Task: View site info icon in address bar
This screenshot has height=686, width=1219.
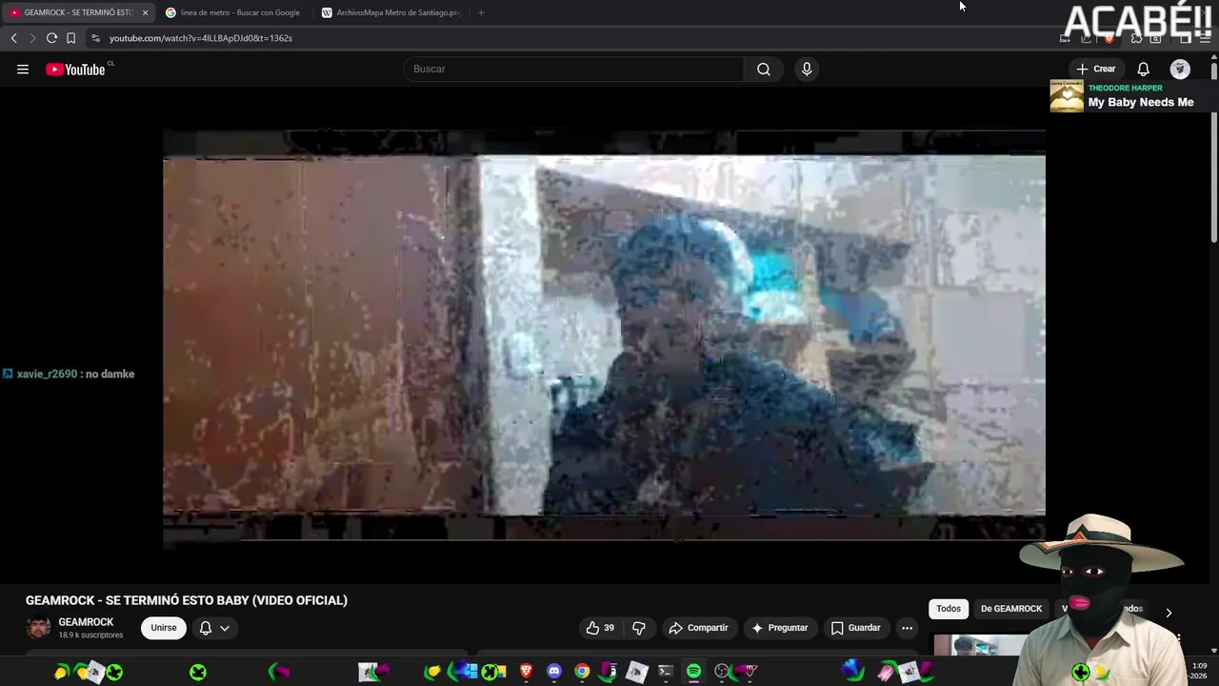Action: point(95,38)
